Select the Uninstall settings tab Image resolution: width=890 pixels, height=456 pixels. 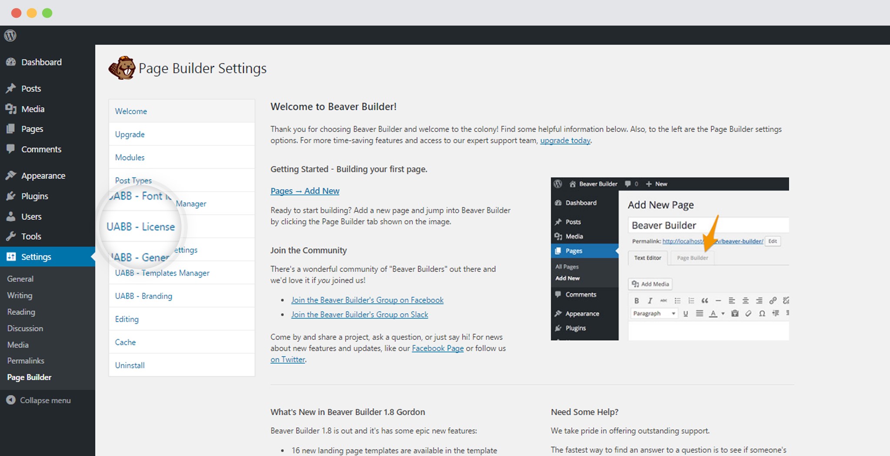[x=182, y=365]
